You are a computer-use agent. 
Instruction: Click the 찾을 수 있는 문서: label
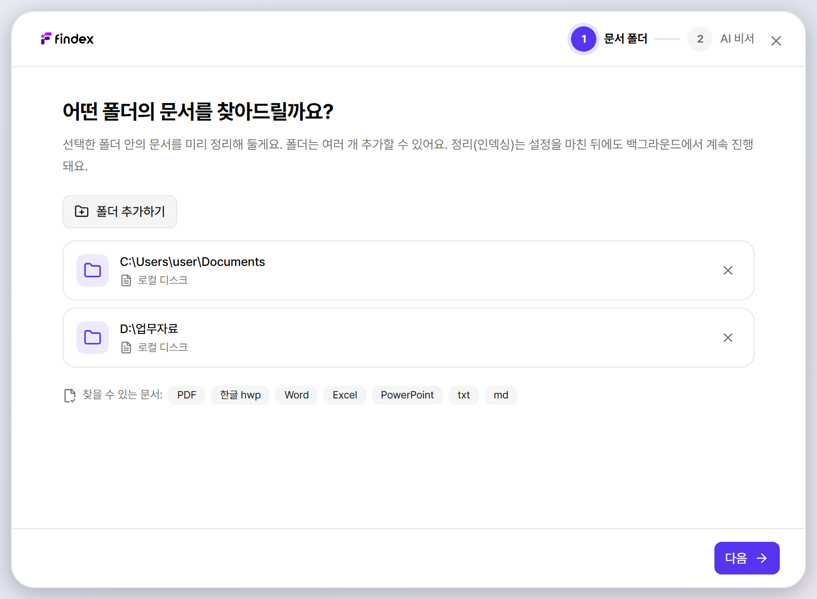[123, 395]
